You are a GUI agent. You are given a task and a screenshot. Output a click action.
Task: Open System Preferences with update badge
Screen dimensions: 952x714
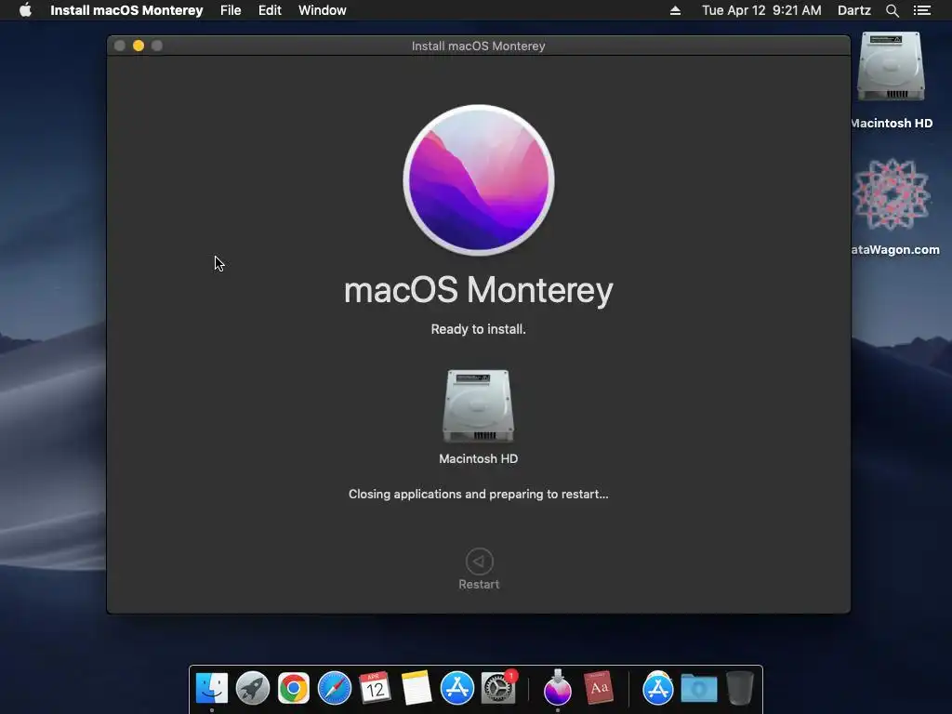[498, 689]
